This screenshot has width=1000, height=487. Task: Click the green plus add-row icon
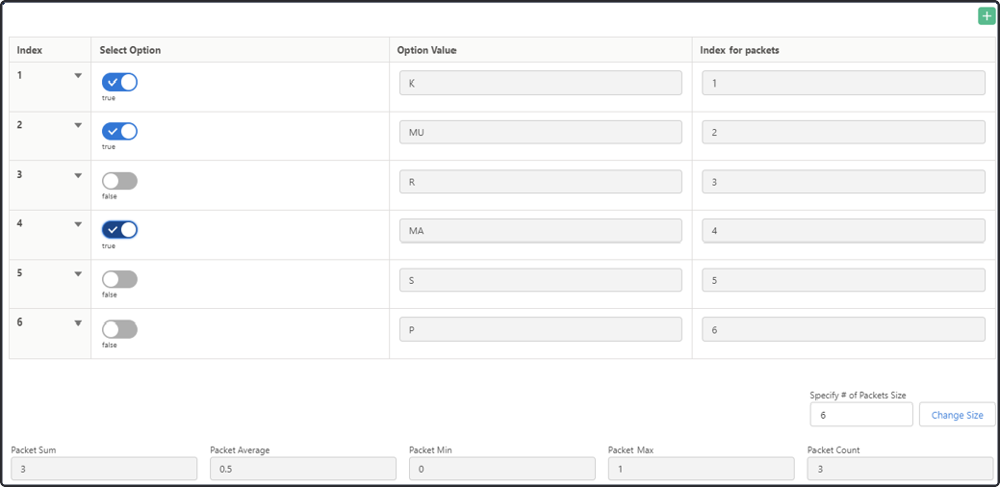pyautogui.click(x=986, y=16)
